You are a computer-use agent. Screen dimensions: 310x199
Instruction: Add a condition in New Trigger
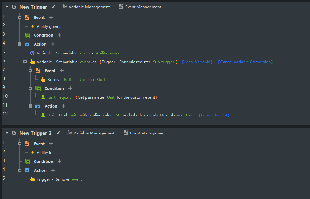60,35
